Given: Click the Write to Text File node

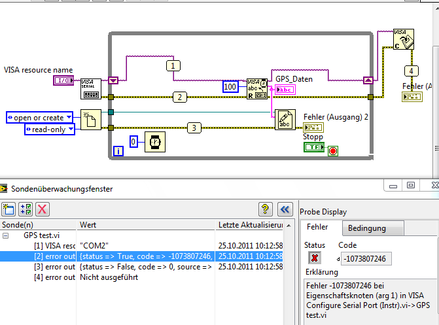Looking at the screenshot, I should tap(285, 120).
